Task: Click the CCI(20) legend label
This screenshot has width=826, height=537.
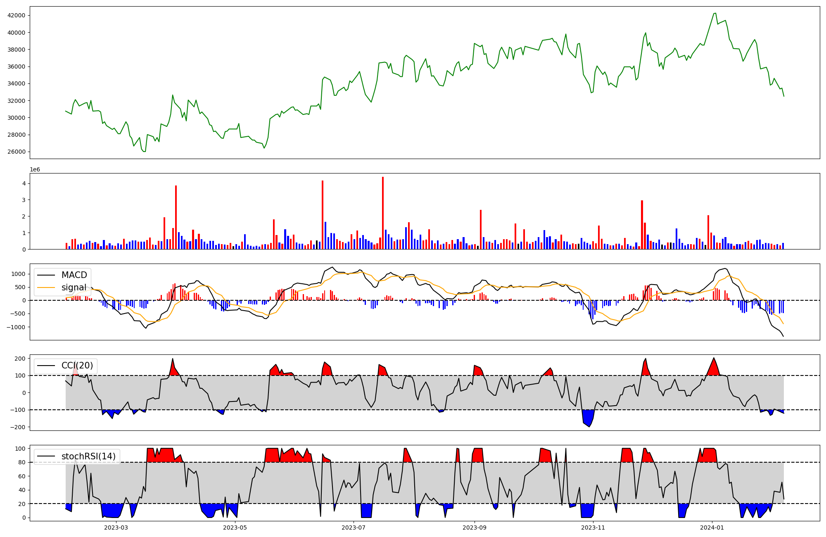Action: click(x=77, y=366)
